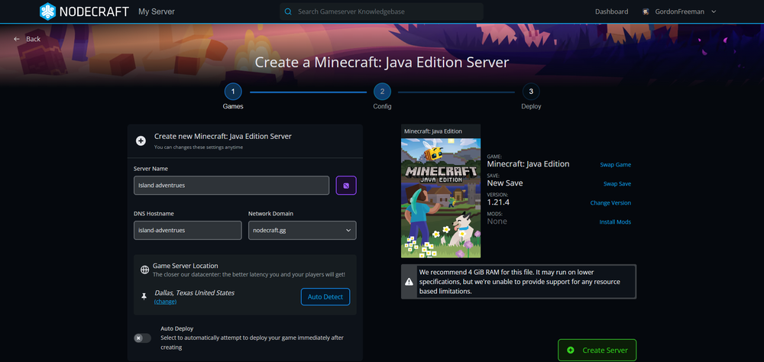Open the Network Domain dropdown
The image size is (764, 362).
pyautogui.click(x=302, y=230)
